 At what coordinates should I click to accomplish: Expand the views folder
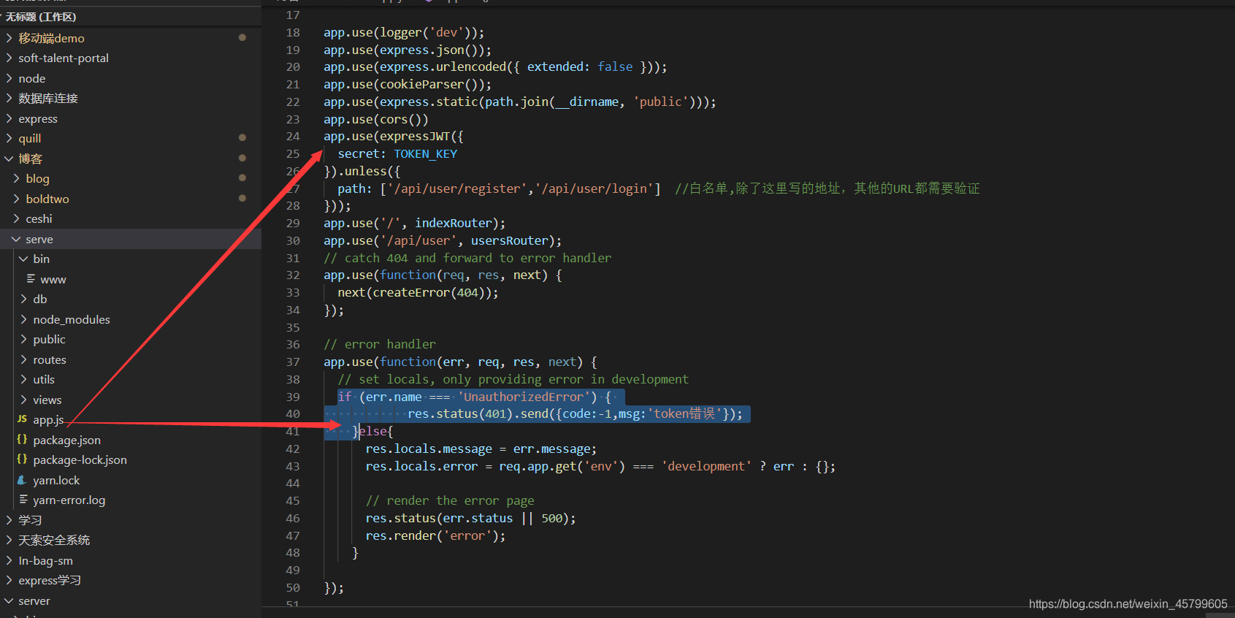23,400
